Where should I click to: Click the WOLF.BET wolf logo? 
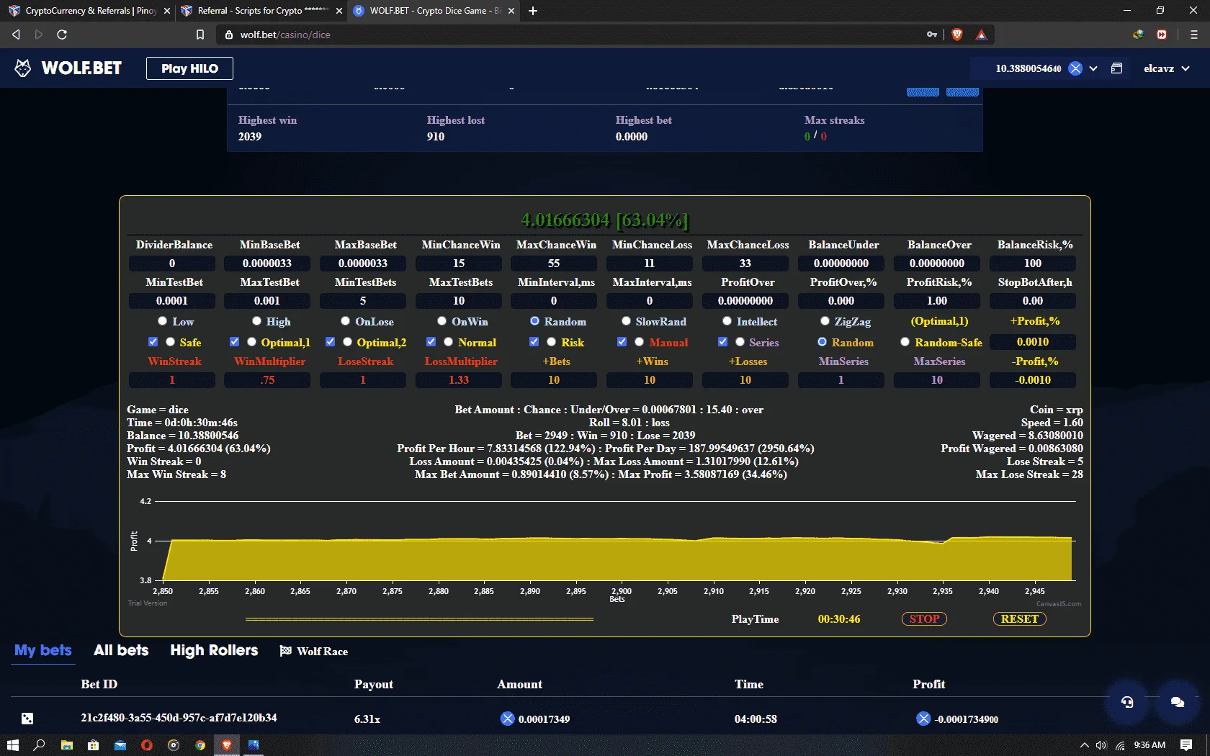tap(23, 68)
